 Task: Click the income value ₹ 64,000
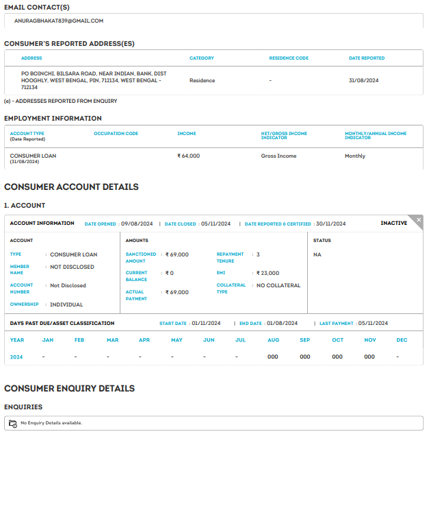[x=189, y=156]
